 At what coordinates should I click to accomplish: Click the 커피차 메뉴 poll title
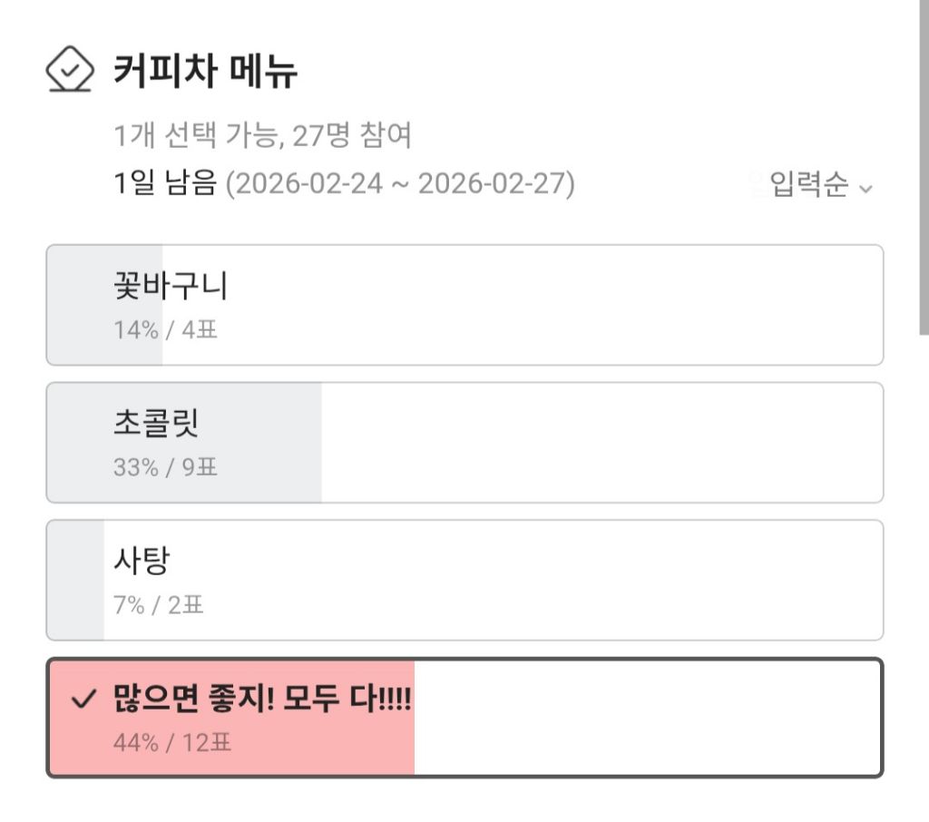tap(205, 70)
